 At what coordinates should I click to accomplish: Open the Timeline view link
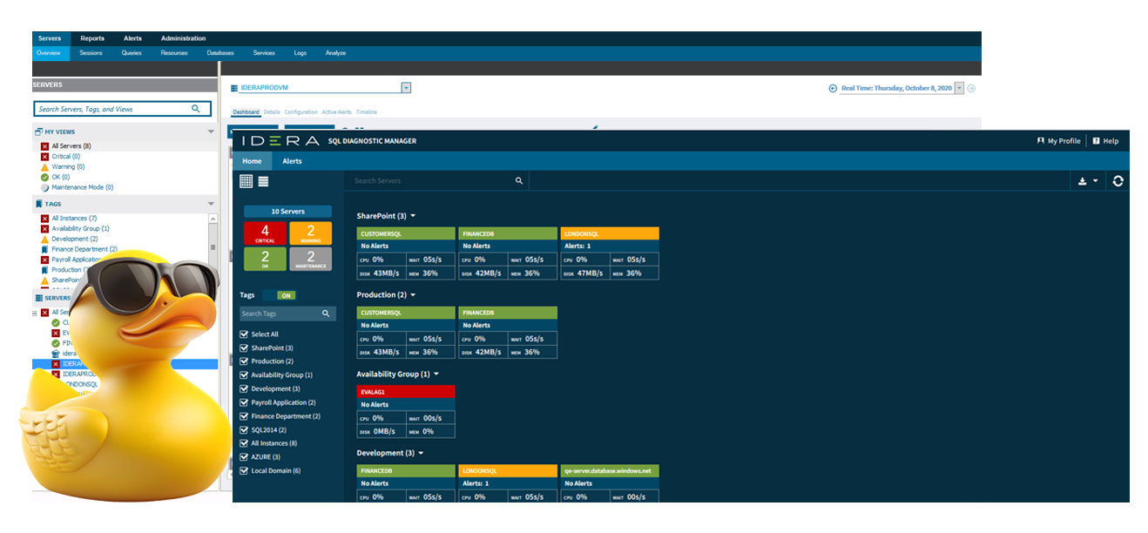[367, 112]
